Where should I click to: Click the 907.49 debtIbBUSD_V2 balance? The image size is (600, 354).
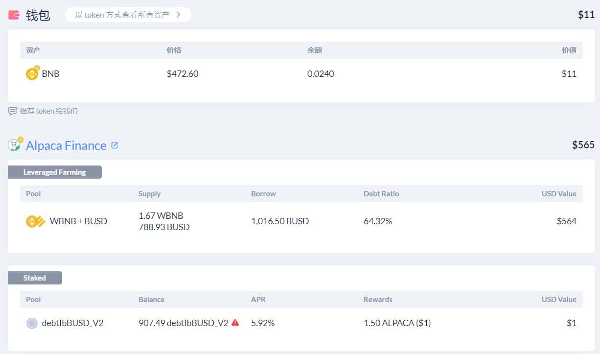point(184,323)
